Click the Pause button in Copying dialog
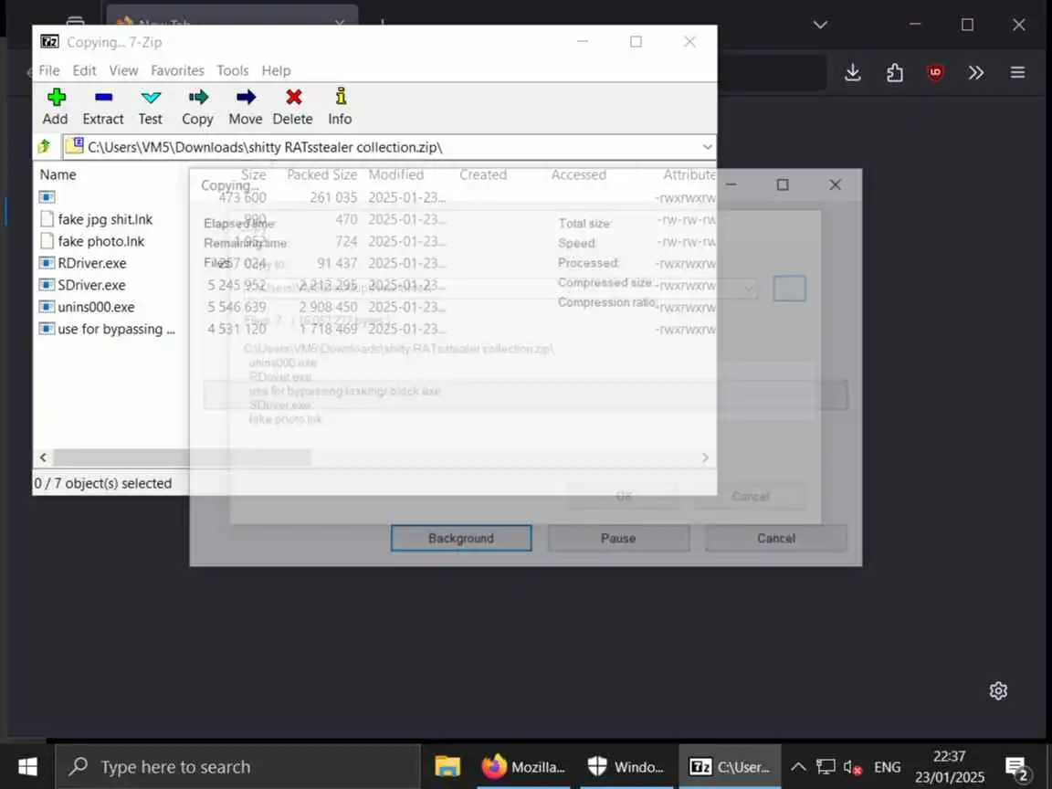Viewport: 1052px width, 789px height. coord(618,538)
